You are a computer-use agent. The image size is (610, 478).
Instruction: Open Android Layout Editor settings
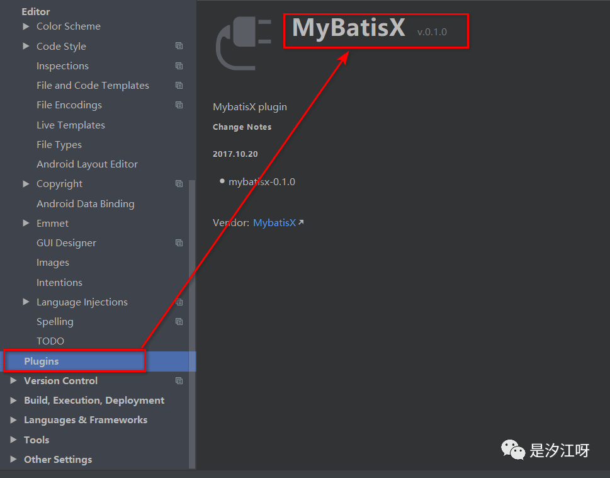coord(87,164)
